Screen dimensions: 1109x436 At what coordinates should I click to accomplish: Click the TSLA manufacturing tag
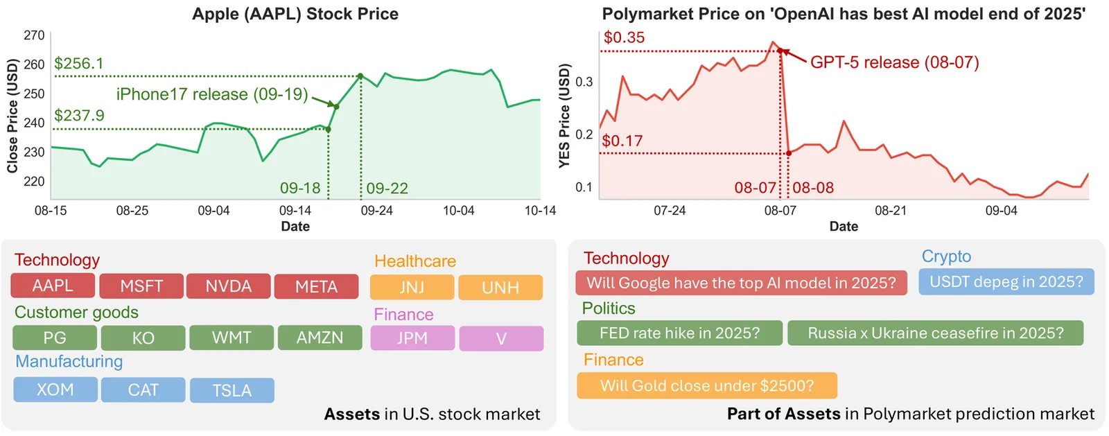point(232,390)
